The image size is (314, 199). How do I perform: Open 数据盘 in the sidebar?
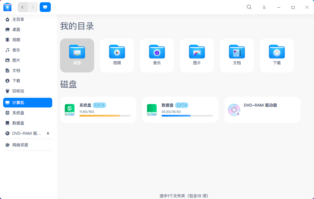[x=28, y=123]
